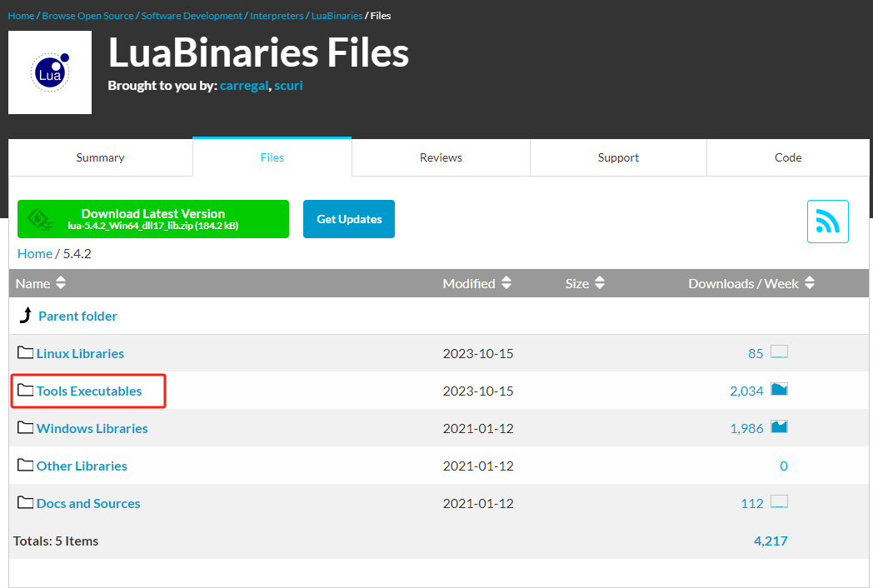Sort files by Size column

coord(584,283)
